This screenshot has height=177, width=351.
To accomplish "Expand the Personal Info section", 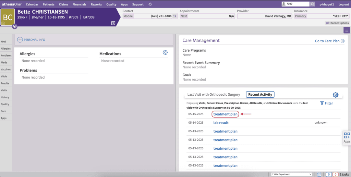I will [31, 40].
